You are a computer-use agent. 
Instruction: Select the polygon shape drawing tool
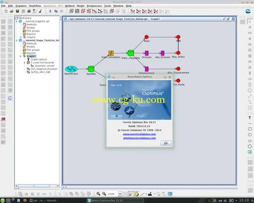(x=250, y=146)
